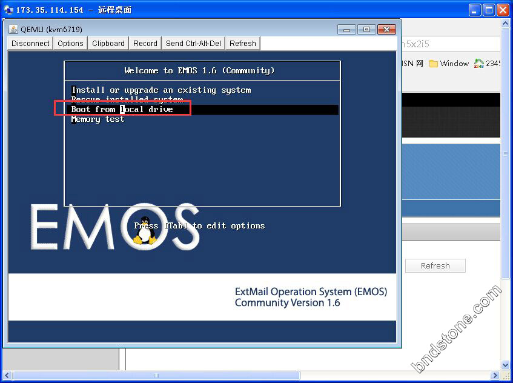
Task: Minimize the remote desktop window
Action: click(x=475, y=10)
